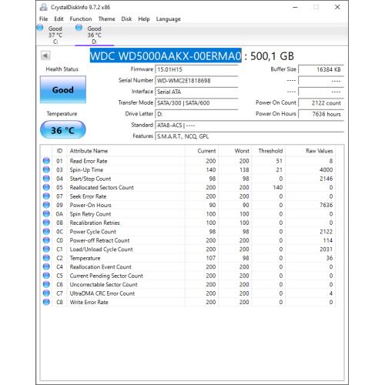Click the Standard field ATA8-ACS
This screenshot has height=385, width=385.
coord(249,126)
